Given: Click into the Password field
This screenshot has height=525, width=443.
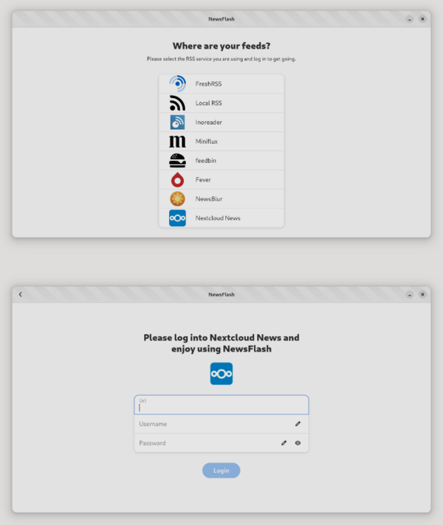Looking at the screenshot, I should pyautogui.click(x=221, y=443).
